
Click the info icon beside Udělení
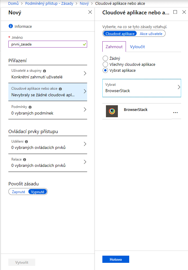point(27,141)
